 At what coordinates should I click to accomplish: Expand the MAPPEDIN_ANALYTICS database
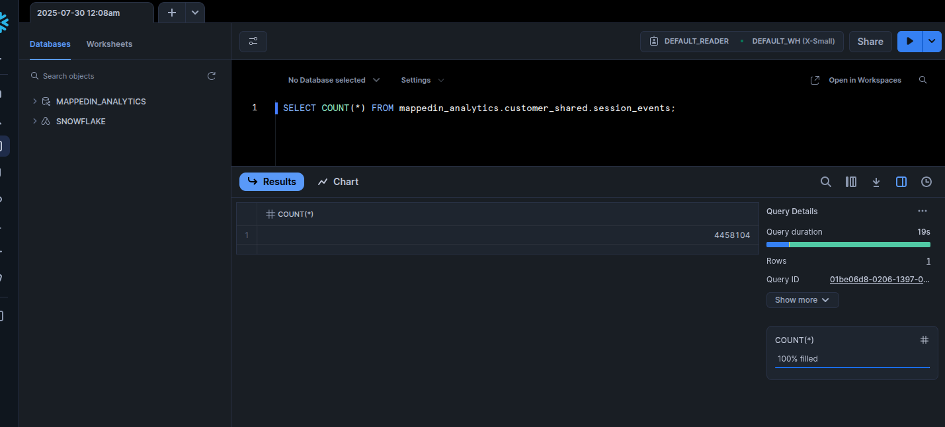pos(35,102)
